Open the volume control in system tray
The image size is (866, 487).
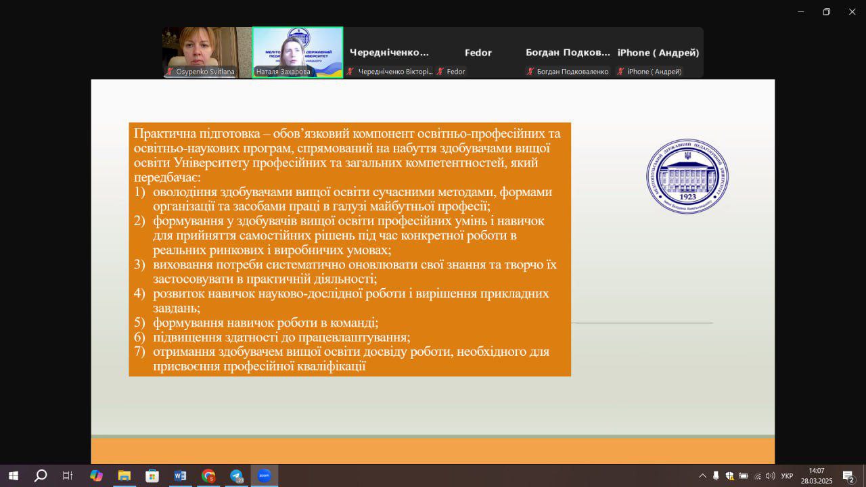[x=770, y=476]
